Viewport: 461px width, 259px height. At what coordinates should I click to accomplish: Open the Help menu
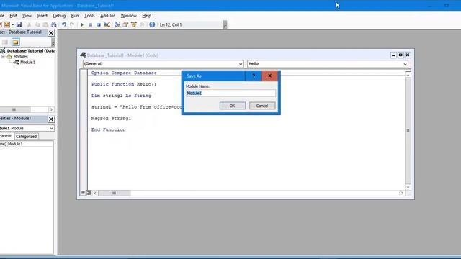pyautogui.click(x=146, y=16)
